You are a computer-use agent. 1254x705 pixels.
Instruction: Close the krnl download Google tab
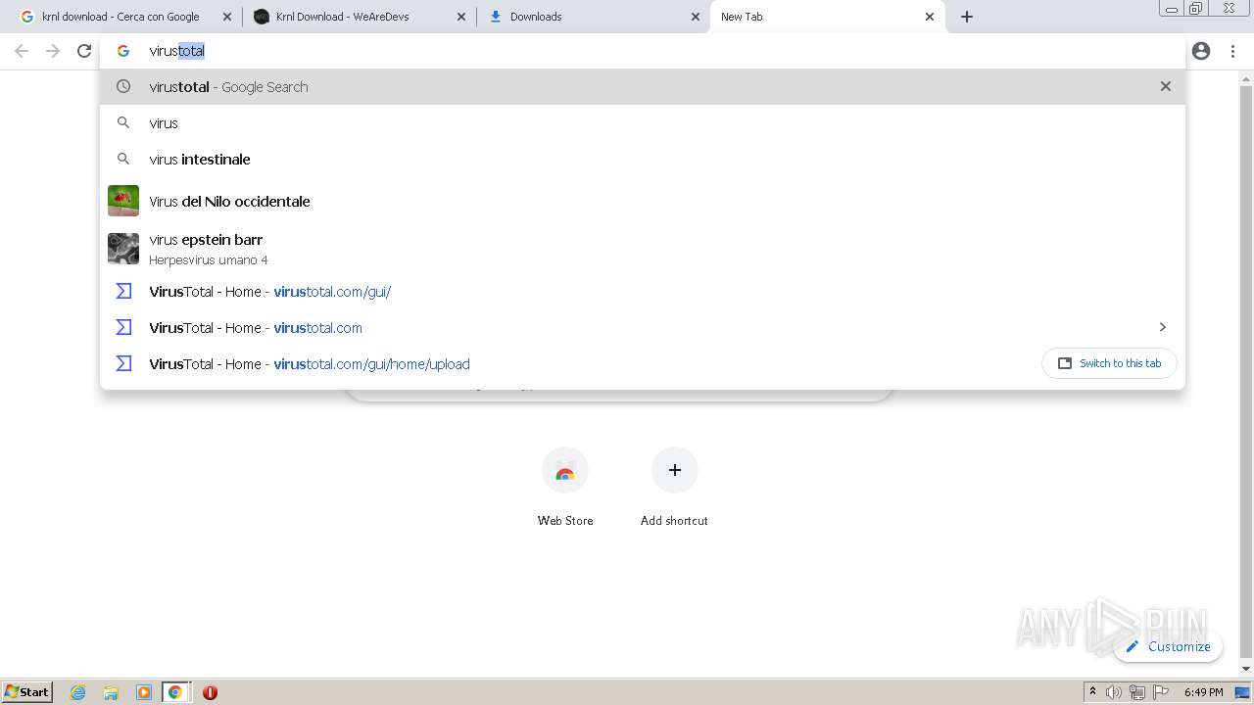pyautogui.click(x=227, y=17)
